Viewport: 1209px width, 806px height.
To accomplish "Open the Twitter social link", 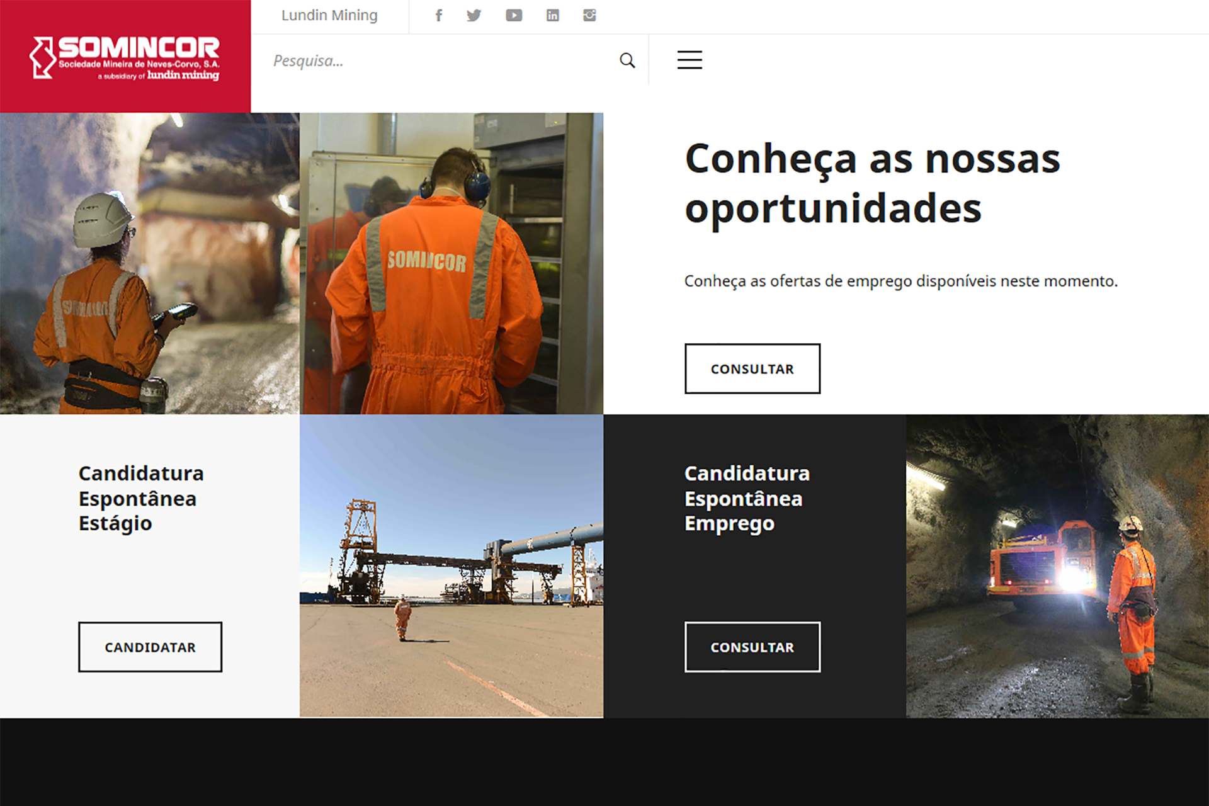I will (474, 15).
